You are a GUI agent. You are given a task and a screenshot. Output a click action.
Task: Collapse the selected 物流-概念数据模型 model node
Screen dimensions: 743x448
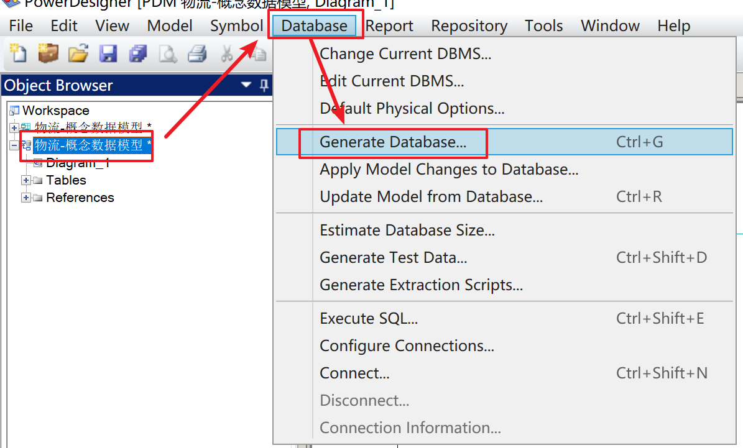pos(14,145)
